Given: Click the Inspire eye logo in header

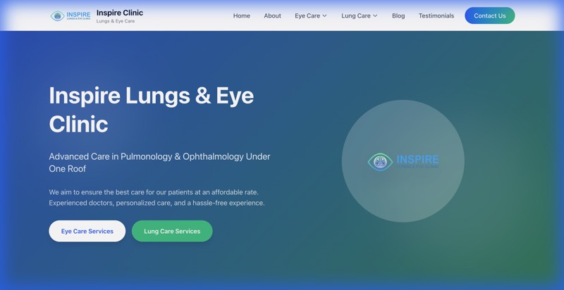Looking at the screenshot, I should click(x=70, y=15).
